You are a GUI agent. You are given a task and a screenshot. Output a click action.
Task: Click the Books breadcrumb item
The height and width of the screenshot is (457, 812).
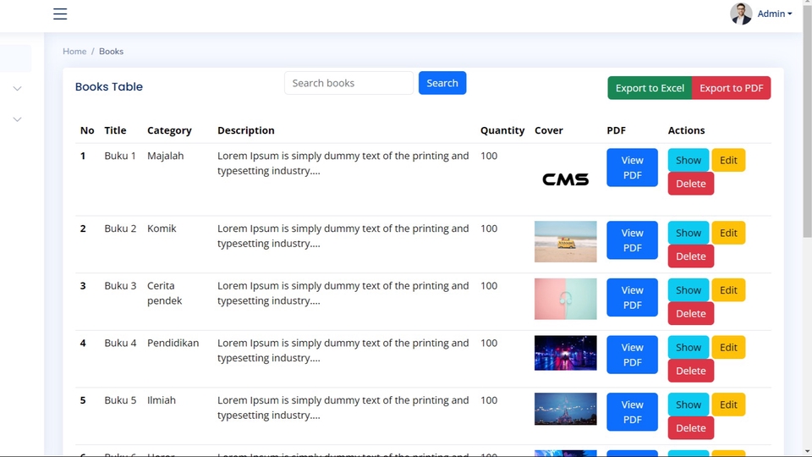pyautogui.click(x=111, y=52)
